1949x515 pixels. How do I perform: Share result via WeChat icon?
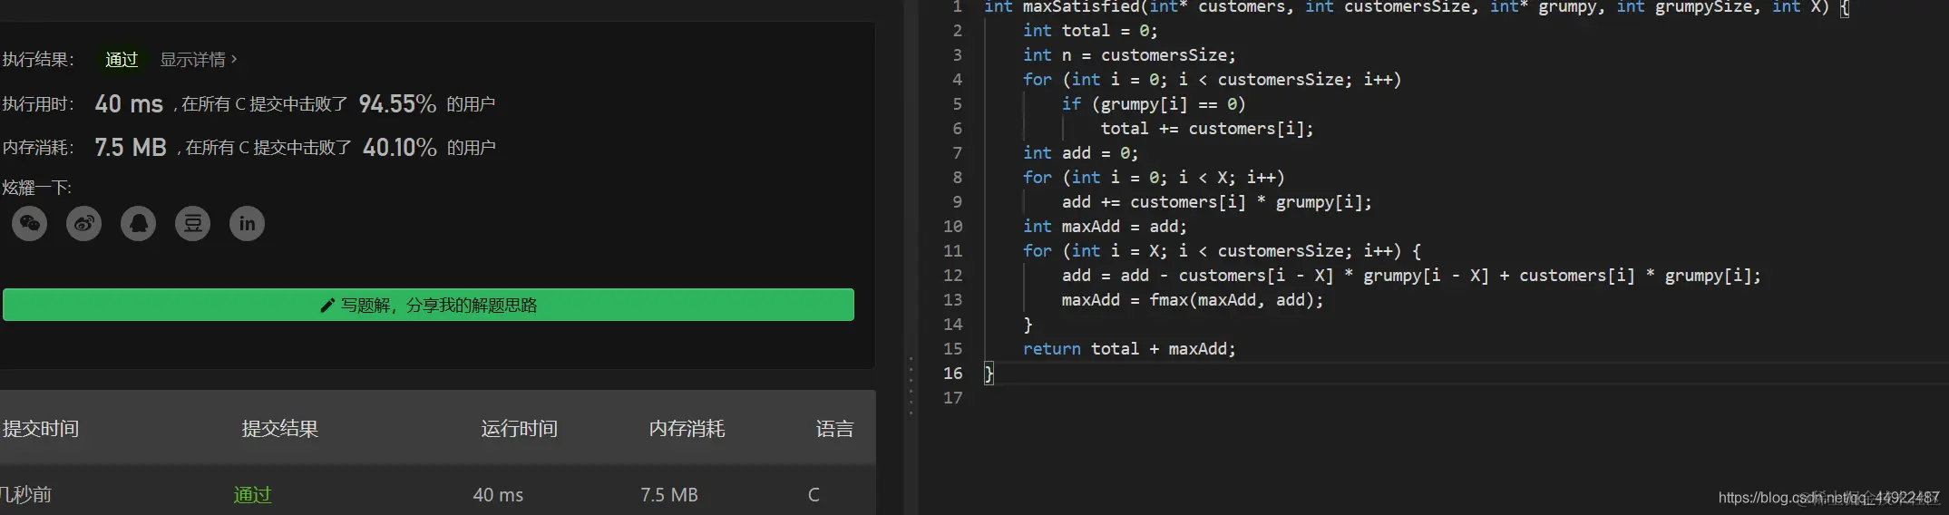[30, 223]
